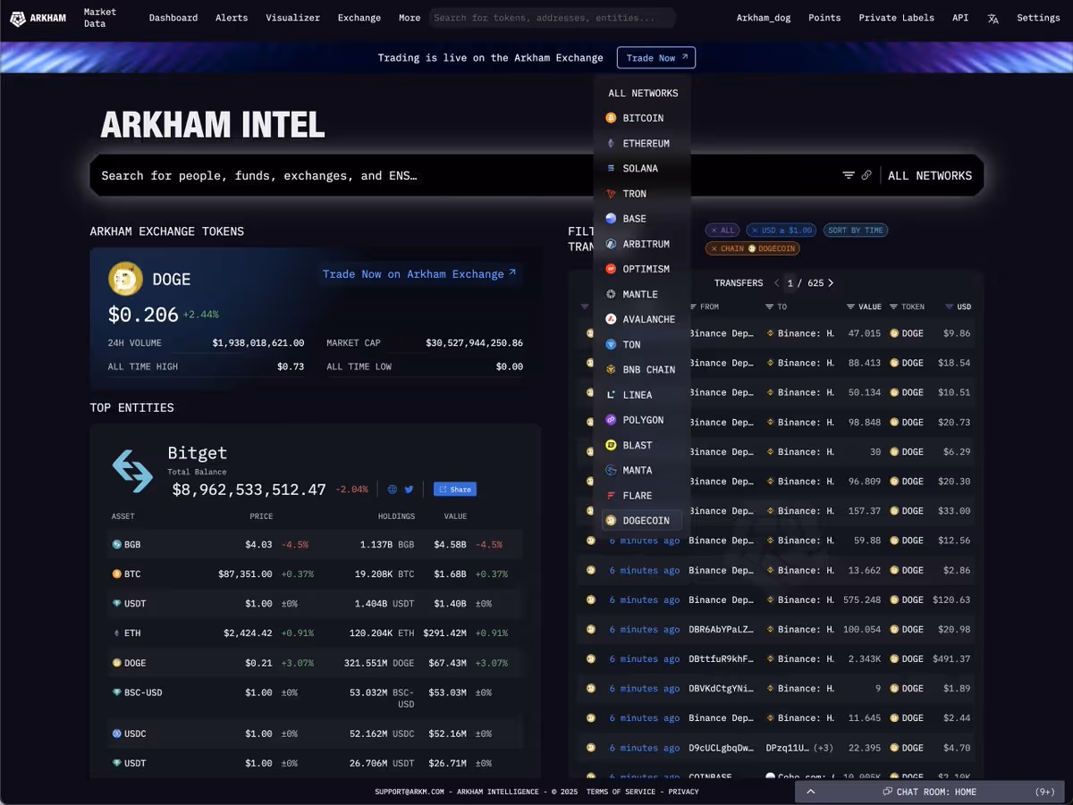Remove the USD ≥ $1.00 filter chip
The width and height of the screenshot is (1073, 805).
click(782, 231)
